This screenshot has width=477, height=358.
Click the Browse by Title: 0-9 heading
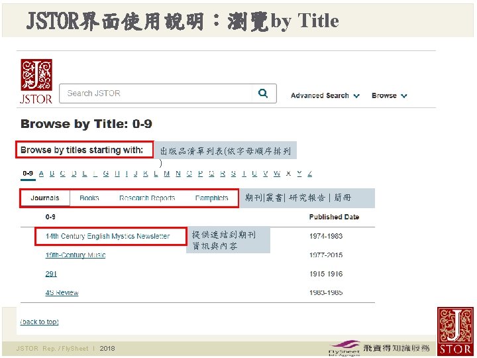pos(86,124)
